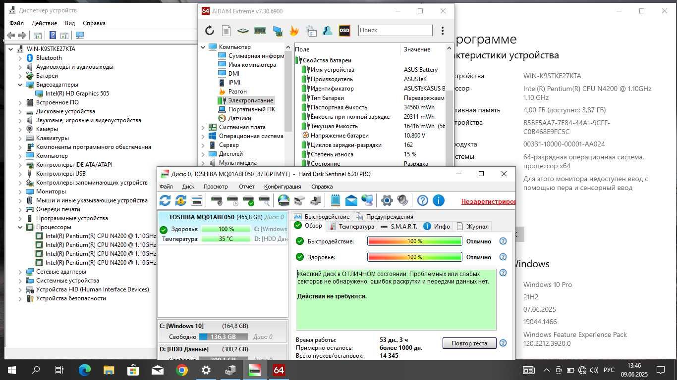Open the notification center icon in the taskbar

(661, 370)
